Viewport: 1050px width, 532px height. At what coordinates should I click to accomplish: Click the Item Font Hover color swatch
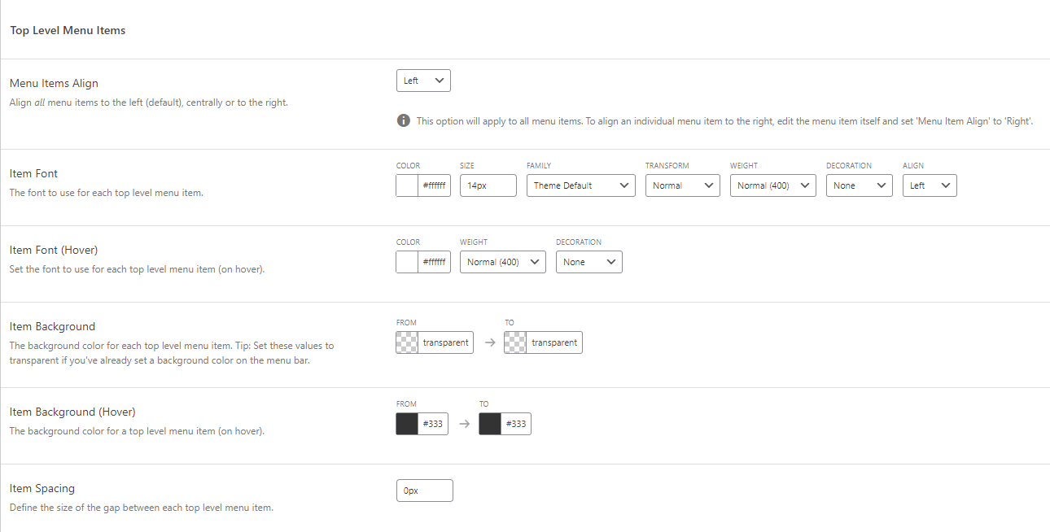pyautogui.click(x=406, y=261)
